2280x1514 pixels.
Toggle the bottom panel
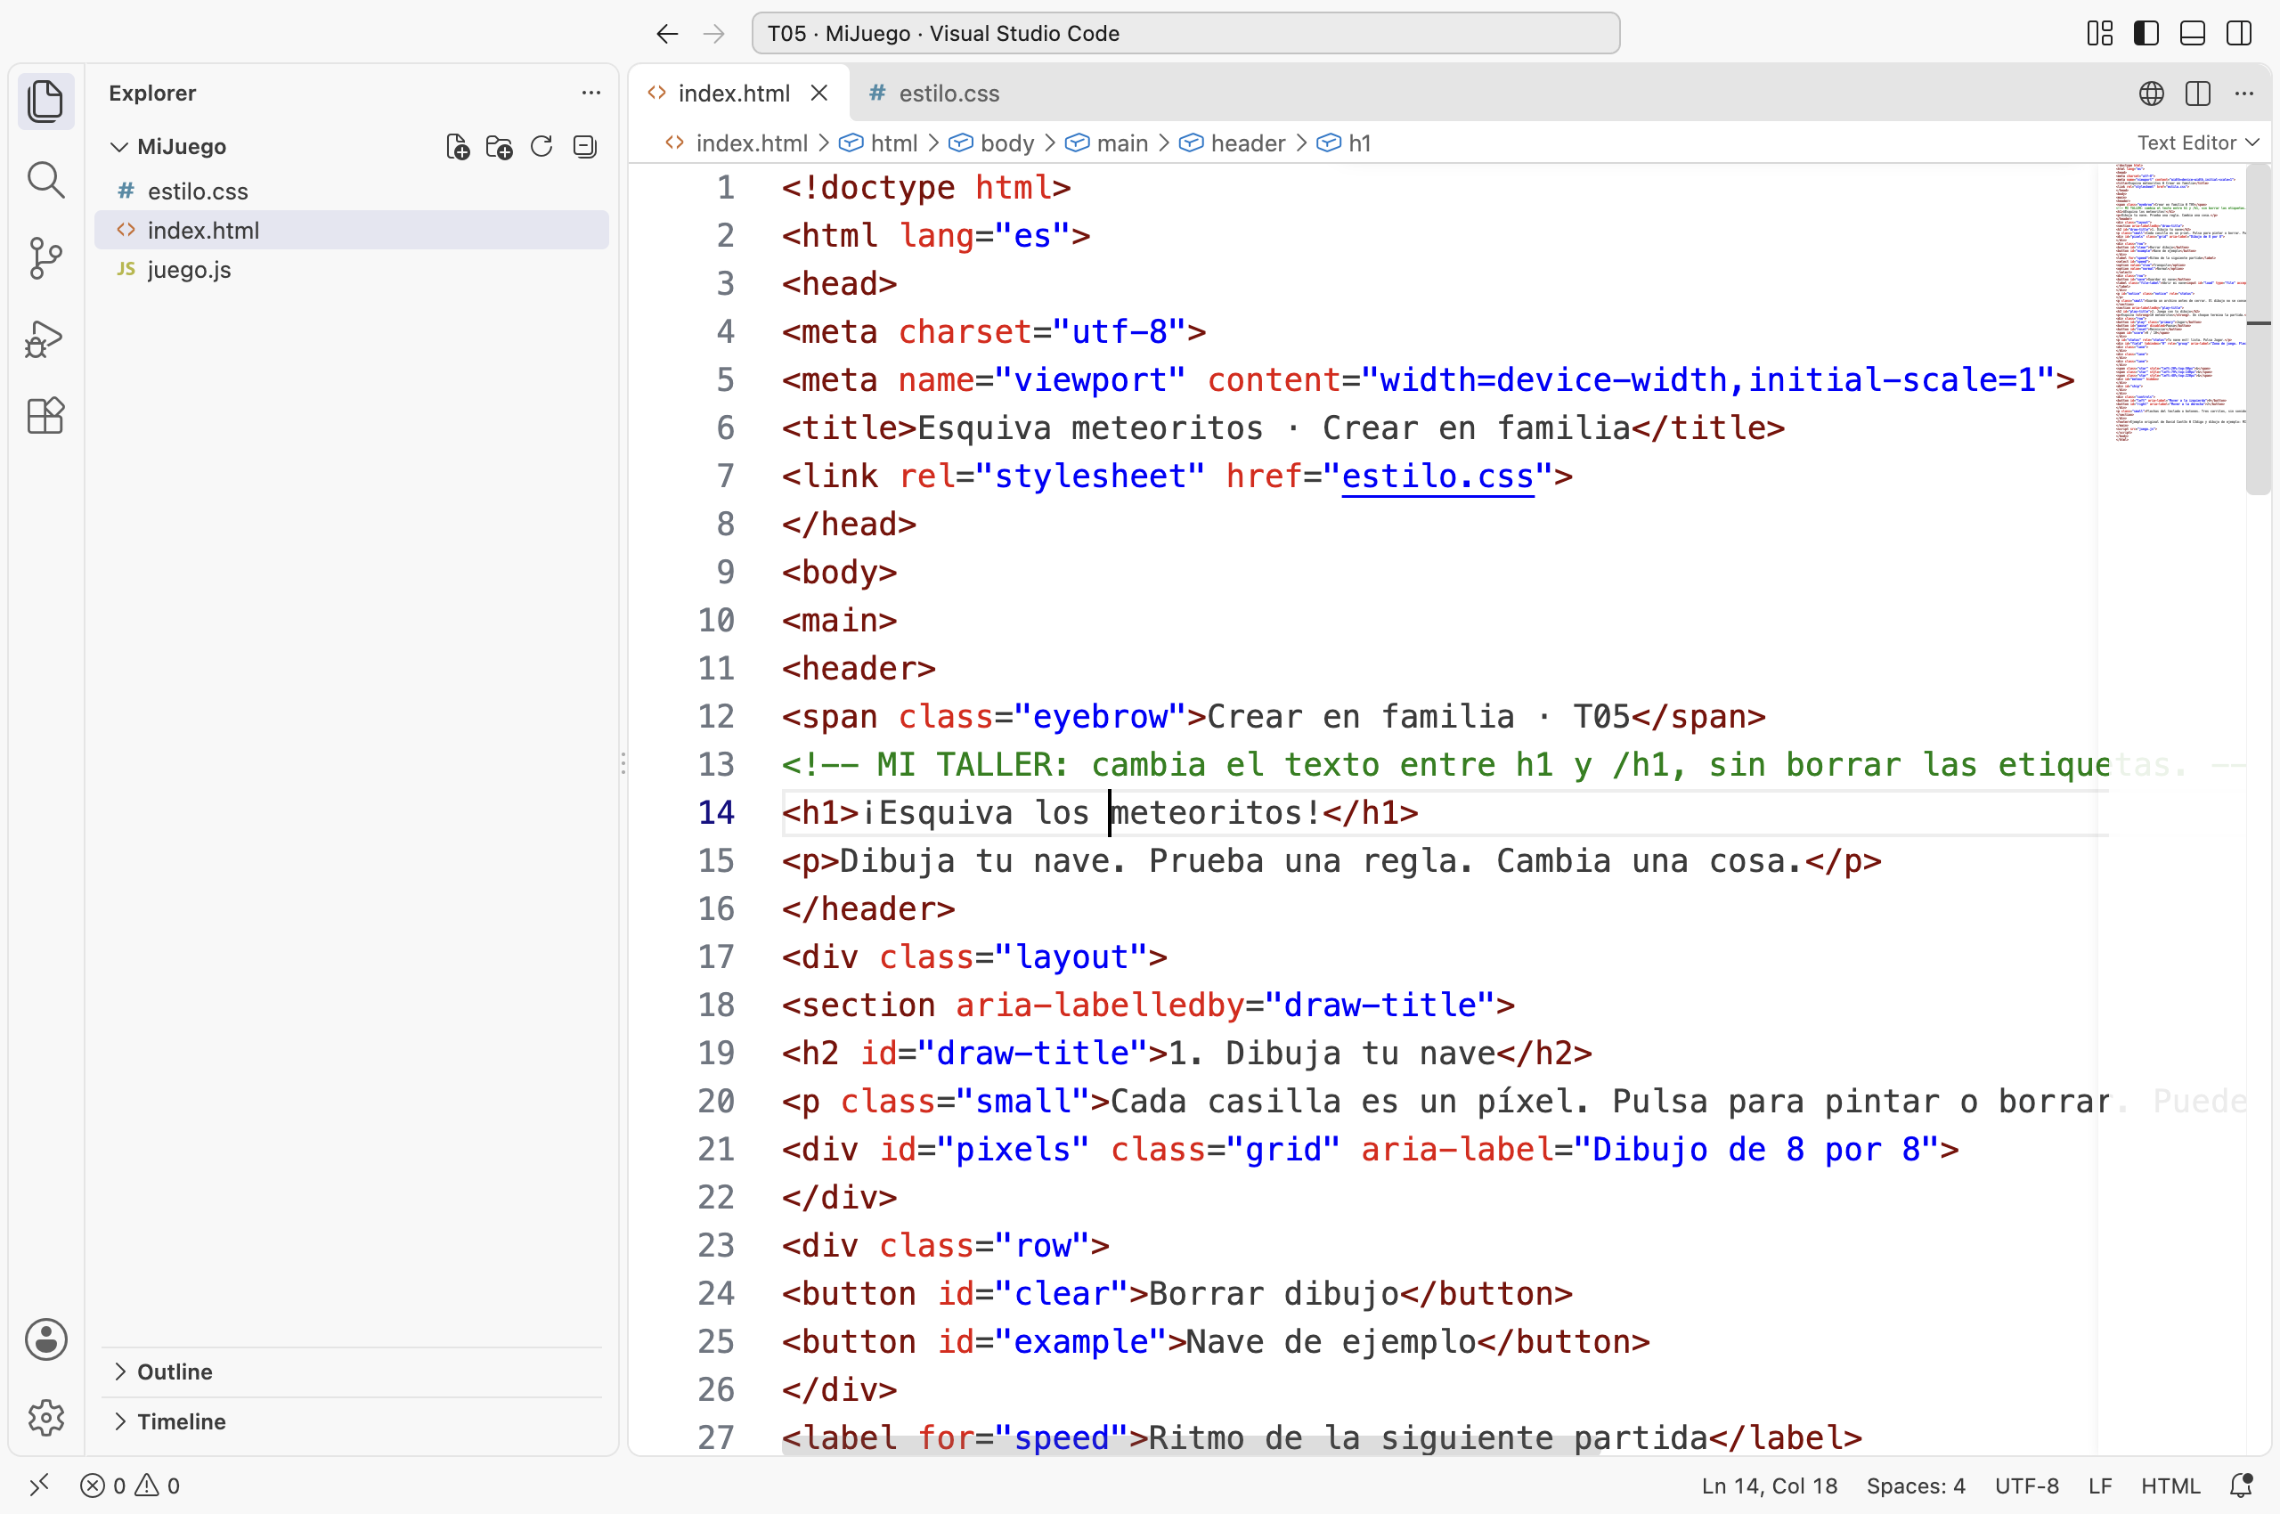click(2192, 33)
